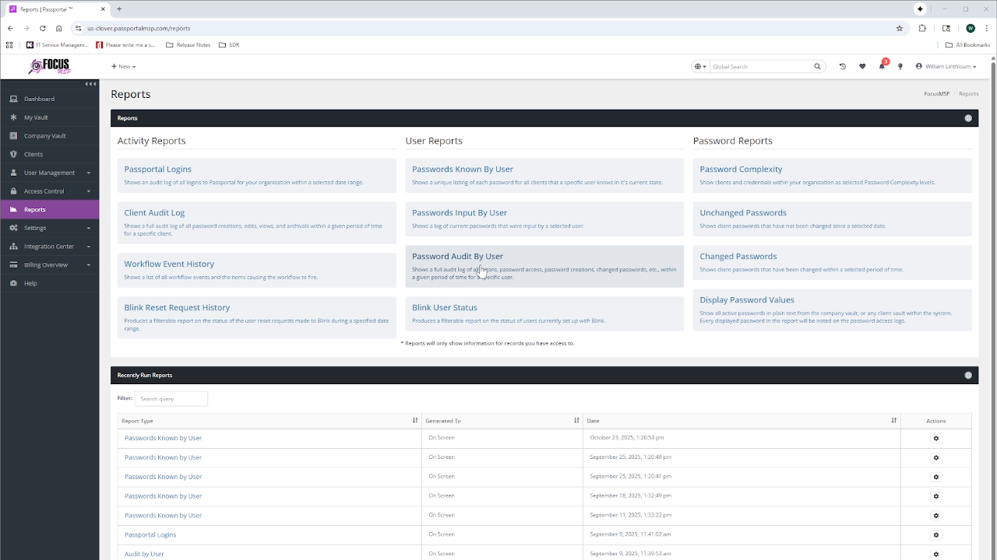Open the William Linthicum account dropdown
This screenshot has width=997, height=560.
946,67
